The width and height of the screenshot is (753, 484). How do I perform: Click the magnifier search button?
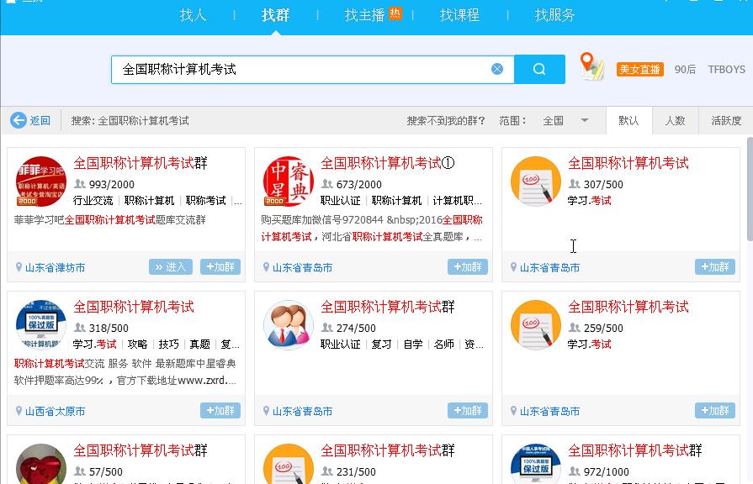click(539, 69)
